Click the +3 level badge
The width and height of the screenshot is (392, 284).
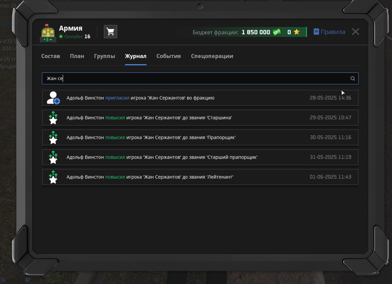tap(48, 39)
